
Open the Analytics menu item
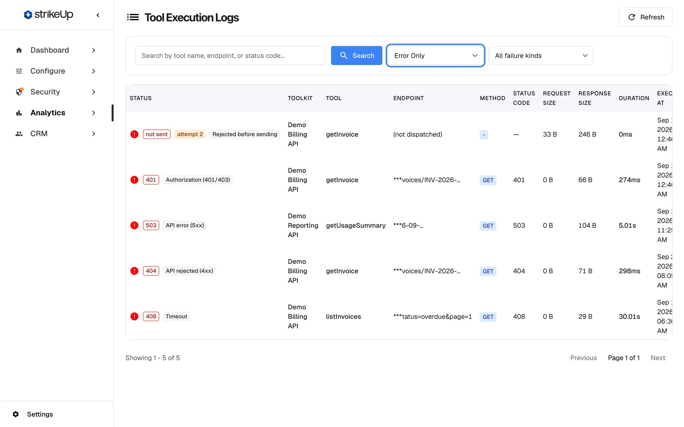[x=56, y=113]
